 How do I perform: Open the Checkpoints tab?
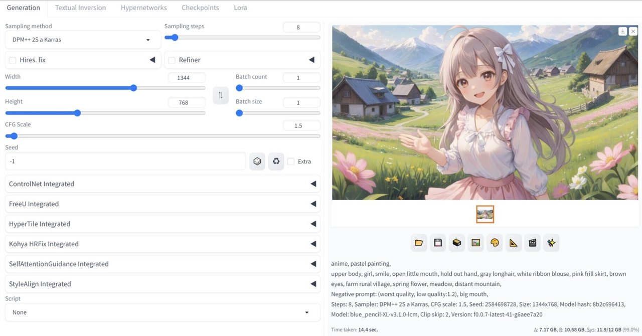coord(200,8)
